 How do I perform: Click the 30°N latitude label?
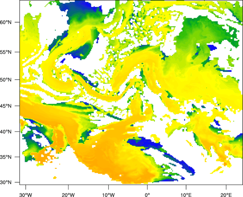pos(6,182)
